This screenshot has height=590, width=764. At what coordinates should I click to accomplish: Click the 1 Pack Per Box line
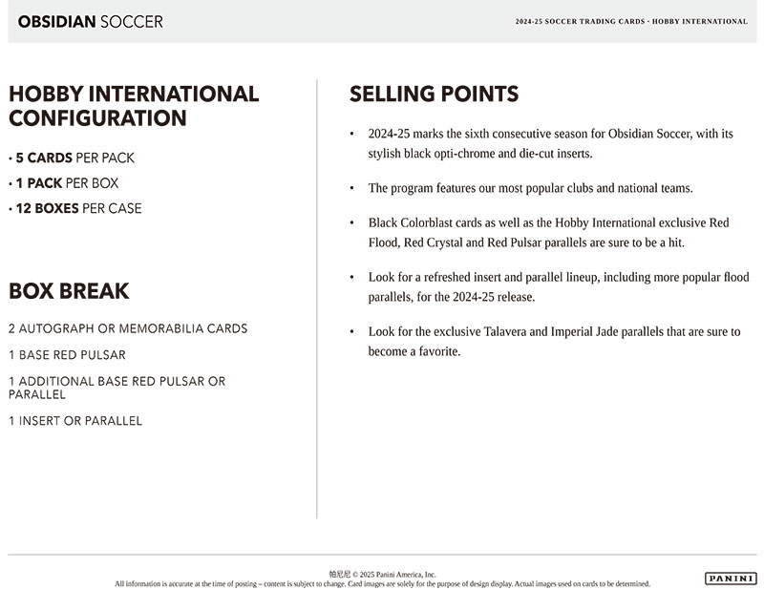click(64, 182)
